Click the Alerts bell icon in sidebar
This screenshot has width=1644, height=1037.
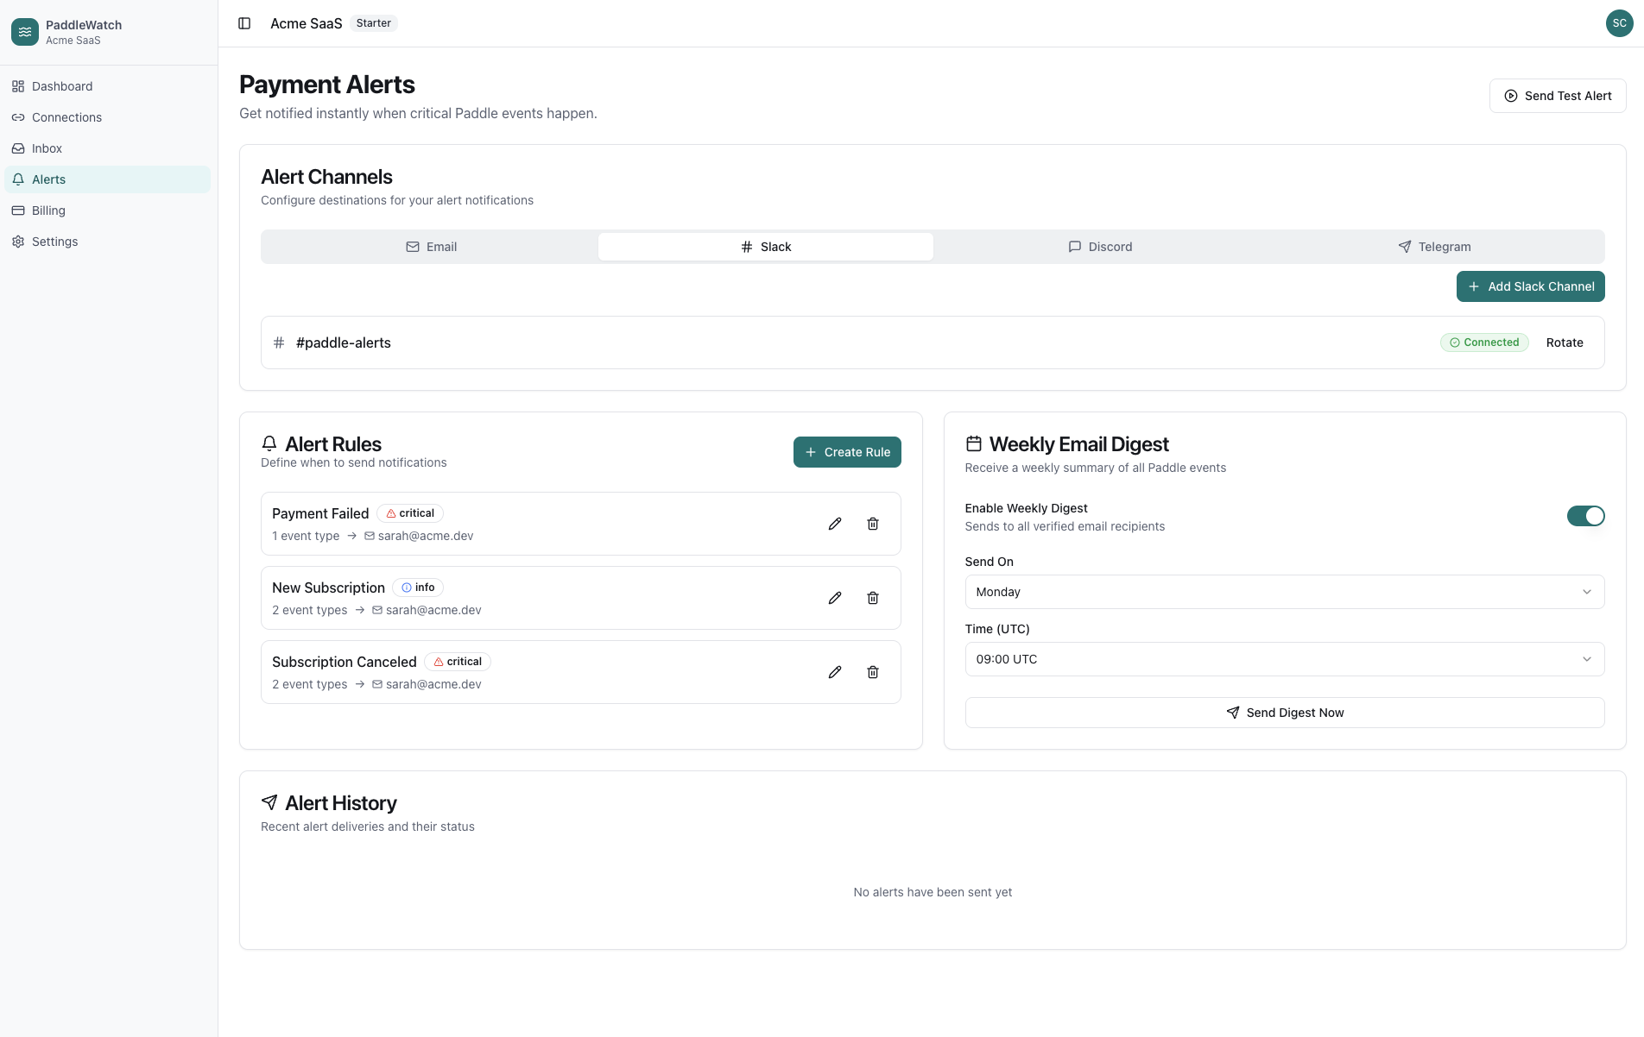[18, 179]
